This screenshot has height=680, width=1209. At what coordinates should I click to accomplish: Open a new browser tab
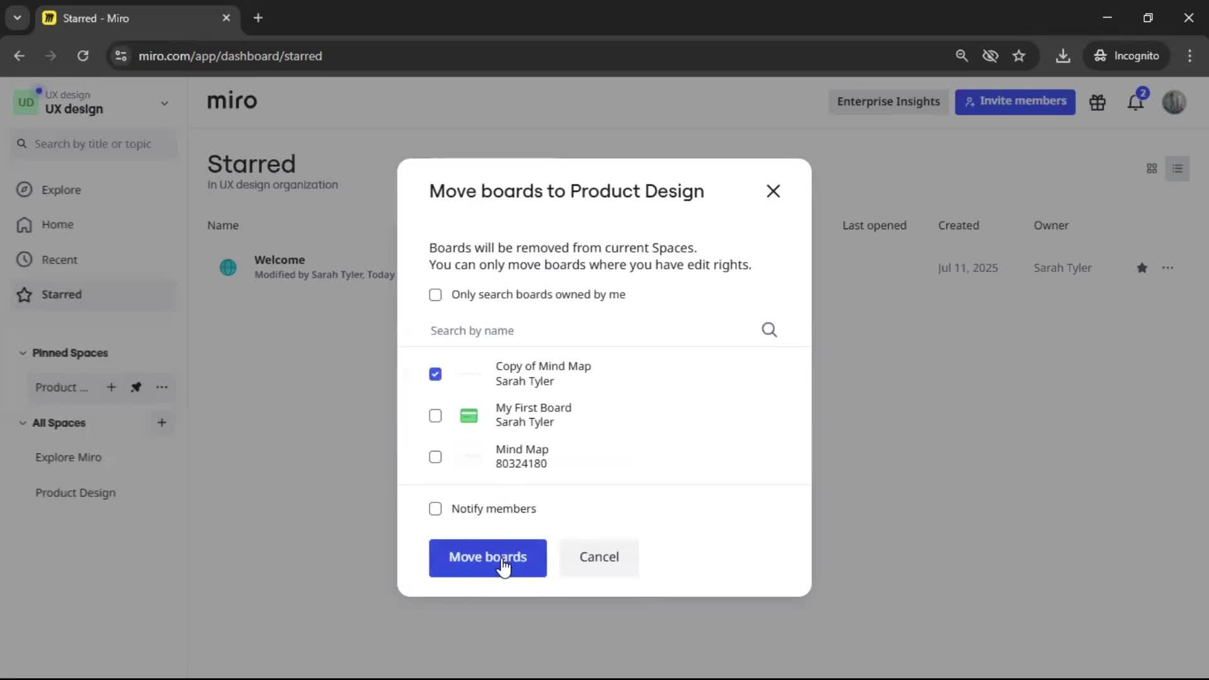pyautogui.click(x=258, y=18)
